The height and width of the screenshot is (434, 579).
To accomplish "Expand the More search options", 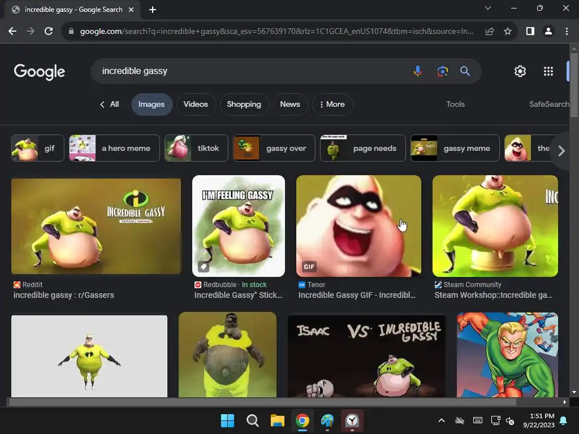I will [x=332, y=105].
